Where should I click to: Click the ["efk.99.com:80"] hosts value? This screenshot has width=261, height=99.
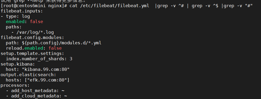tap(47, 80)
